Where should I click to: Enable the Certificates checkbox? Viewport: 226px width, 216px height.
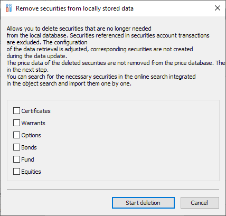tap(16, 111)
